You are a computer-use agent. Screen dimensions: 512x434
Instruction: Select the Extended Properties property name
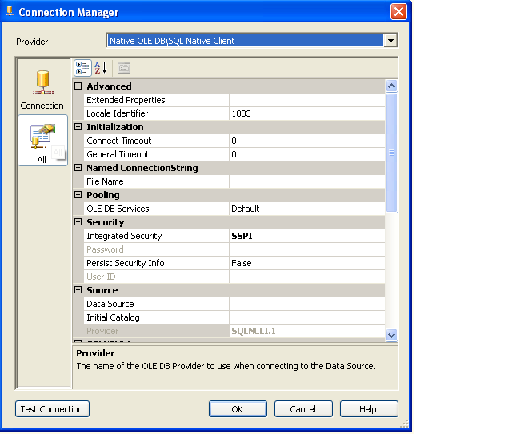(157, 100)
